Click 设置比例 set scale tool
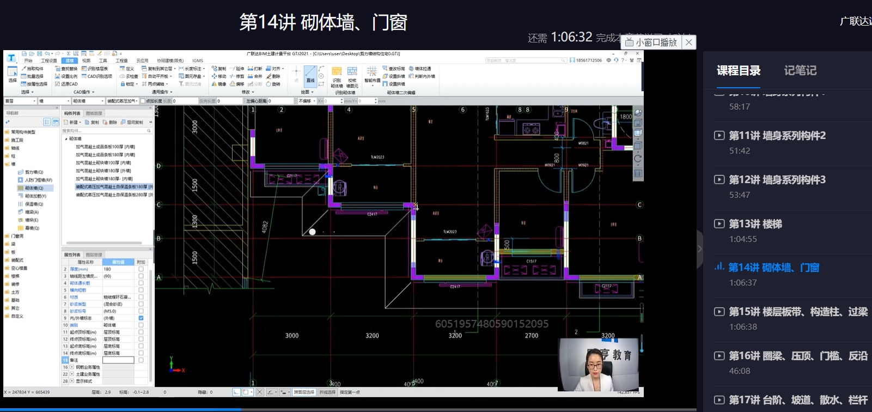 click(66, 76)
